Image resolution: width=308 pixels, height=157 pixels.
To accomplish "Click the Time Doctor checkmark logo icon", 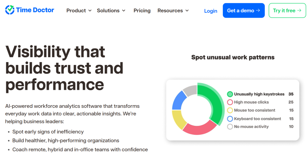I will click(10, 10).
